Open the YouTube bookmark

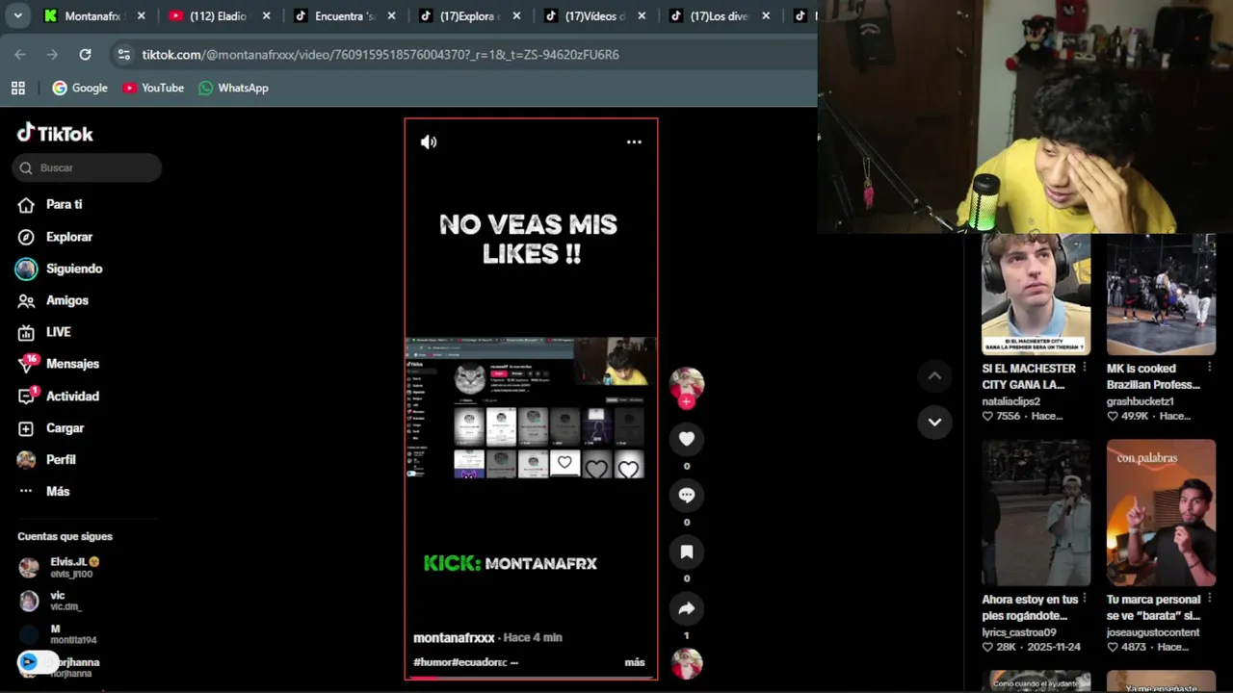pos(153,88)
